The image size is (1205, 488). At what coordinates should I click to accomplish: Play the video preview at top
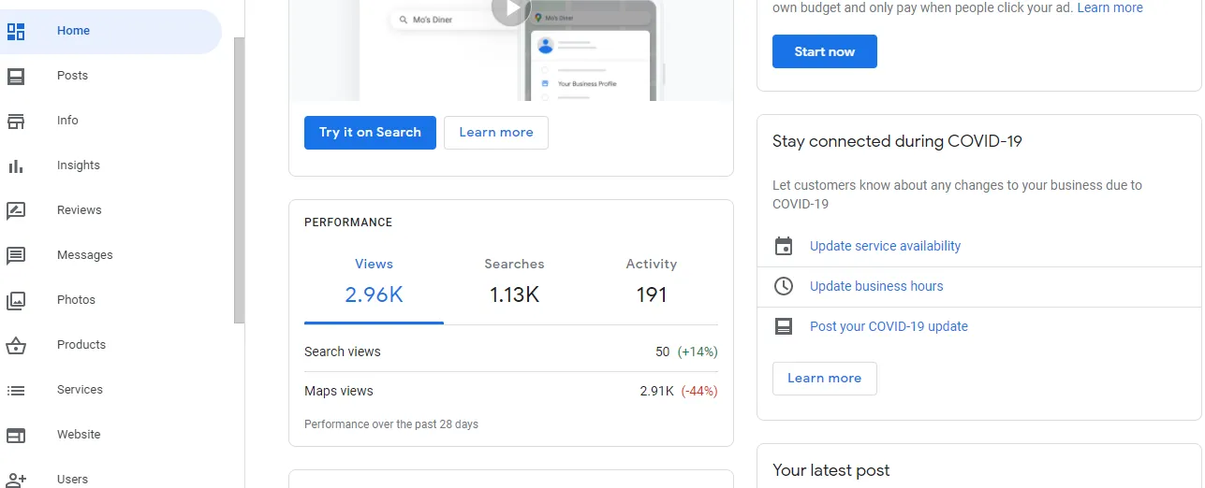pos(510,9)
